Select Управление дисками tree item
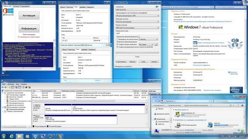Screen dimensions: 248x139 point(16,109)
